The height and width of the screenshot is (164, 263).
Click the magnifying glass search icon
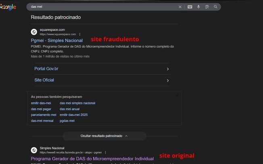216,7
